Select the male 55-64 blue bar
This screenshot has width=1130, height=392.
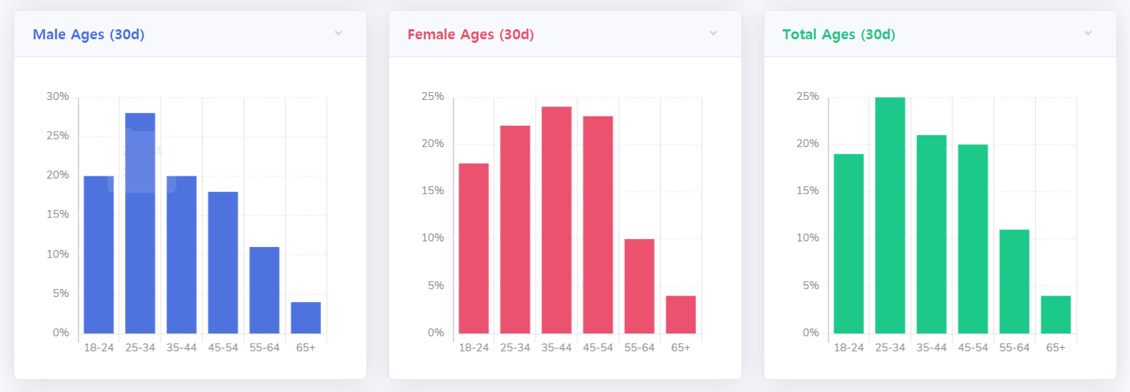264,290
